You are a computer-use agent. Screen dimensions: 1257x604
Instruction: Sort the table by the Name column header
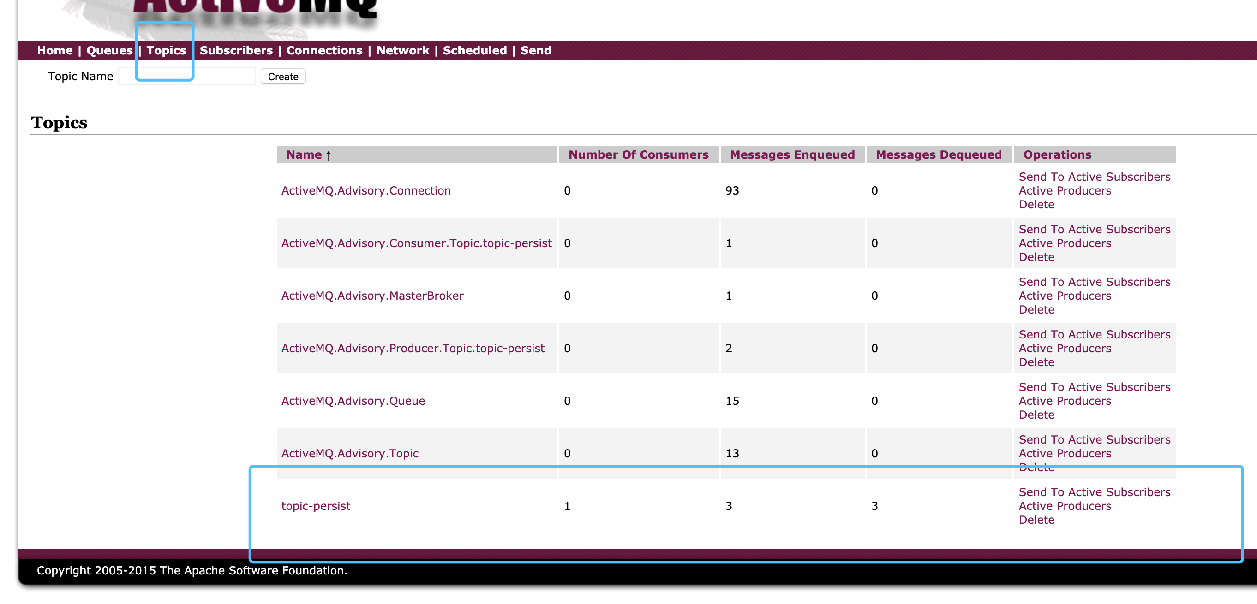304,154
